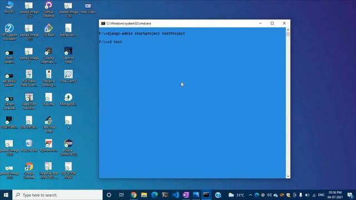Open File Explorer in the taskbar
The height and width of the screenshot is (200, 356).
point(144,195)
